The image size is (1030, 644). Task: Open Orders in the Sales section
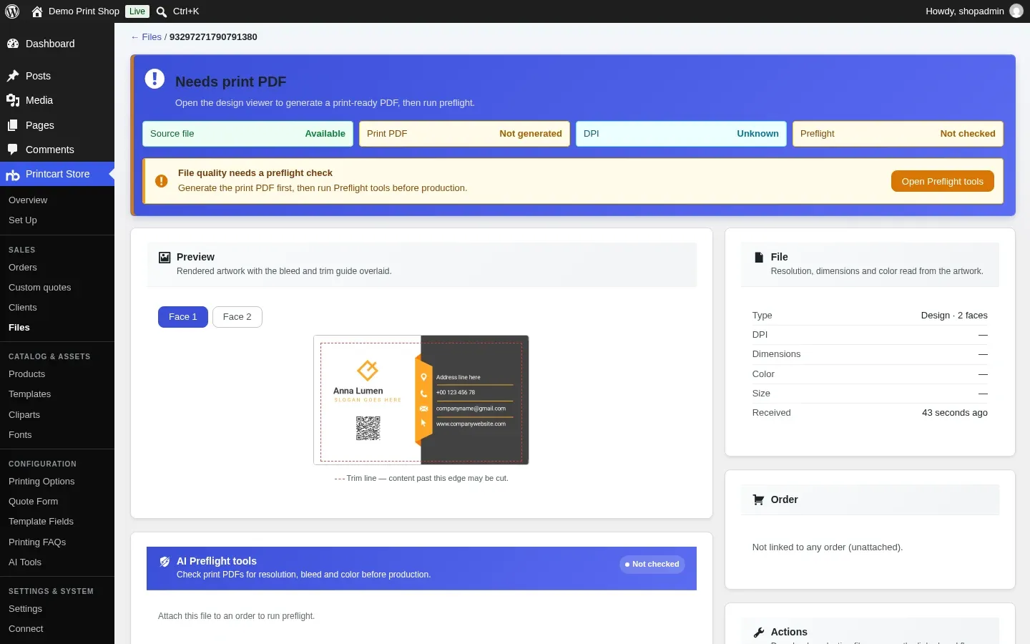point(23,268)
